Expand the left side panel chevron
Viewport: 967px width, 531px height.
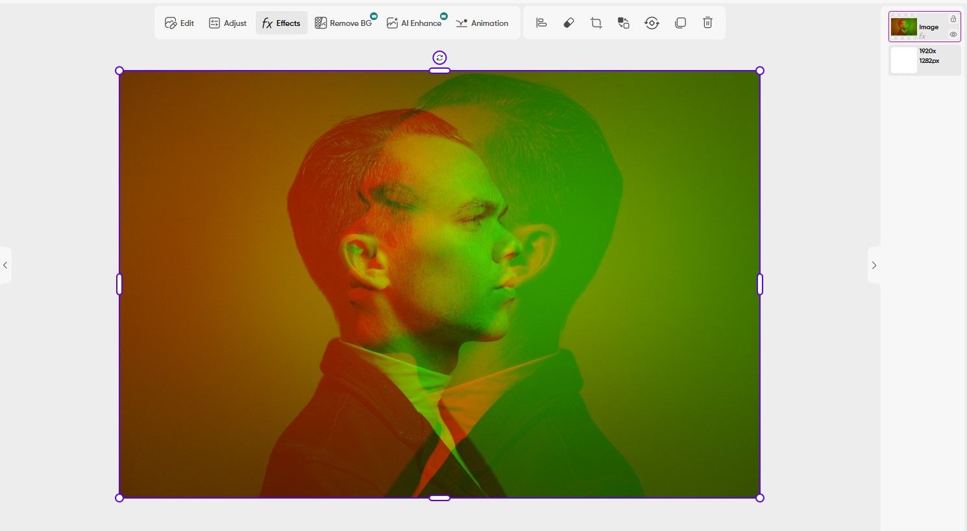pos(5,265)
